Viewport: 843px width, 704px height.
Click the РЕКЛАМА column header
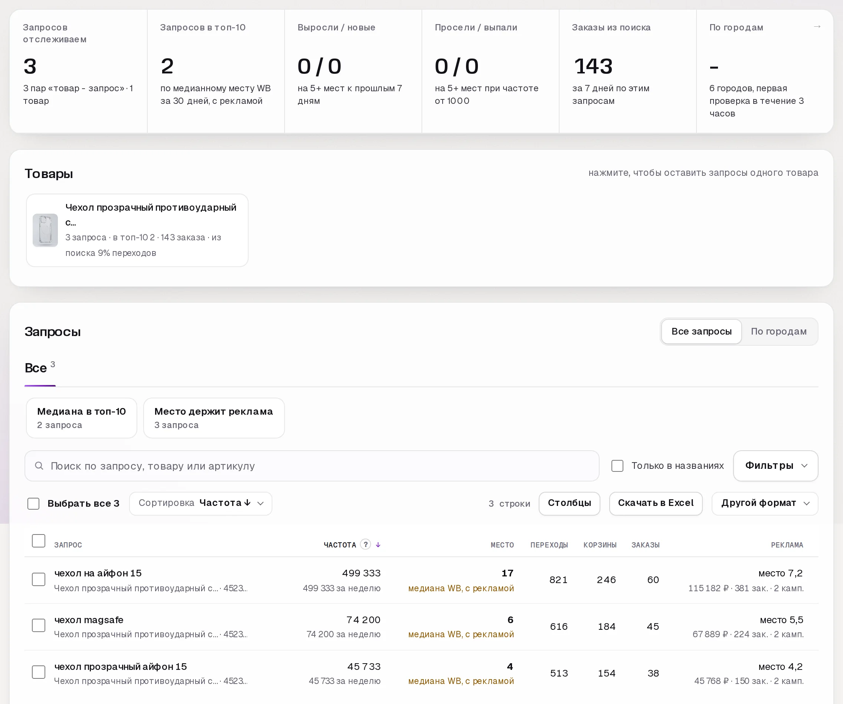(x=787, y=545)
